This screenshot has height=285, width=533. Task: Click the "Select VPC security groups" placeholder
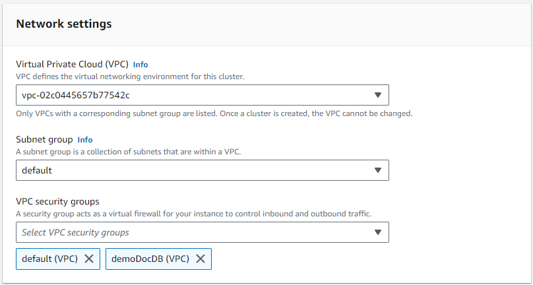[75, 232]
